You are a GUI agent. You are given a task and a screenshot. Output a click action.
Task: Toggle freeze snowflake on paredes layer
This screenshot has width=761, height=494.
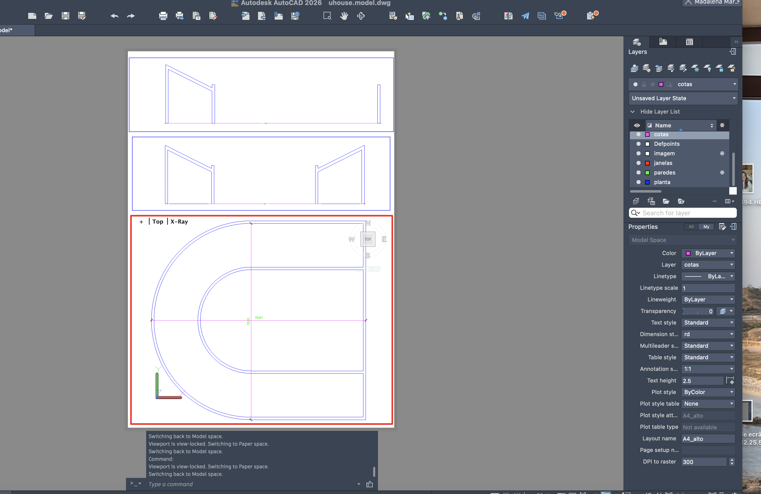(722, 172)
